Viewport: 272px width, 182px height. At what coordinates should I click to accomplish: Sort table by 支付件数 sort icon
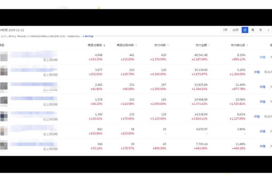point(168,45)
